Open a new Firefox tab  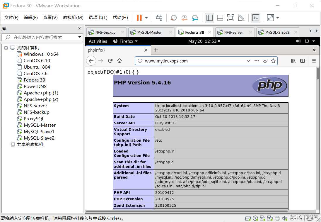[156, 50]
